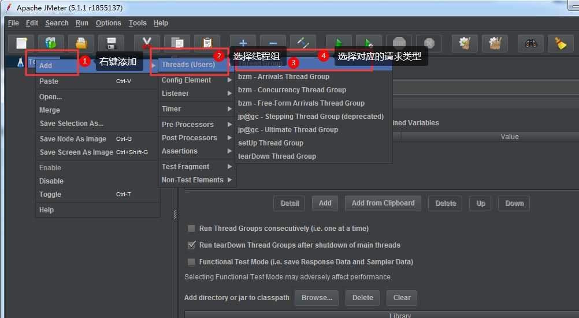Expand the Listener submenu
The width and height of the screenshot is (579, 318).
pyautogui.click(x=197, y=93)
